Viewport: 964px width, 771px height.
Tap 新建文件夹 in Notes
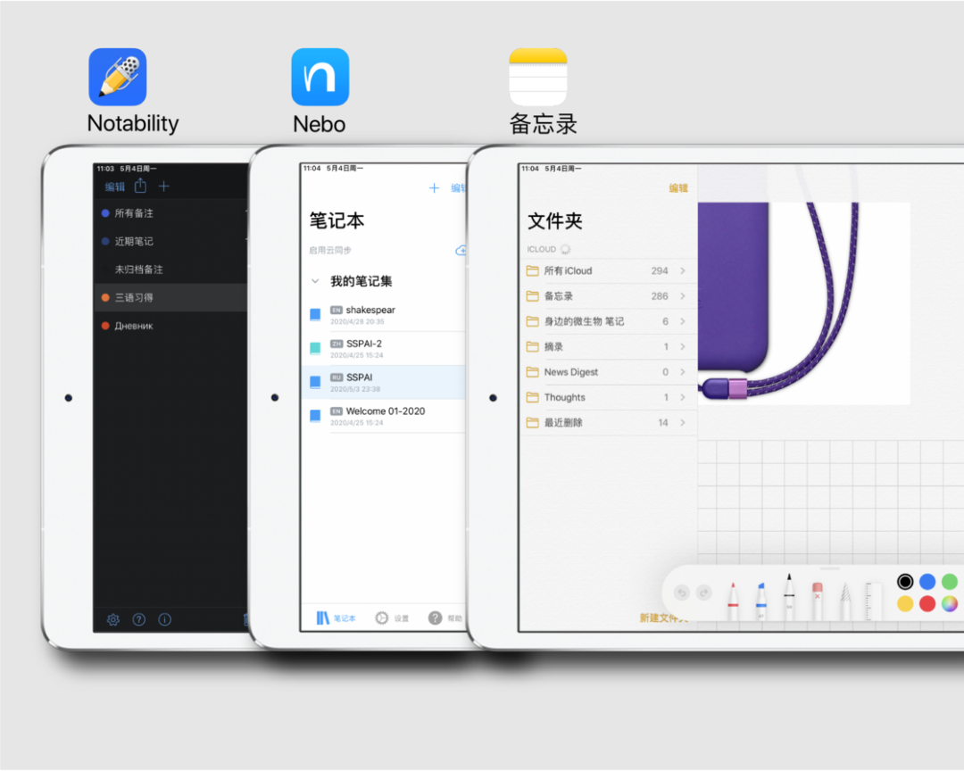point(662,618)
